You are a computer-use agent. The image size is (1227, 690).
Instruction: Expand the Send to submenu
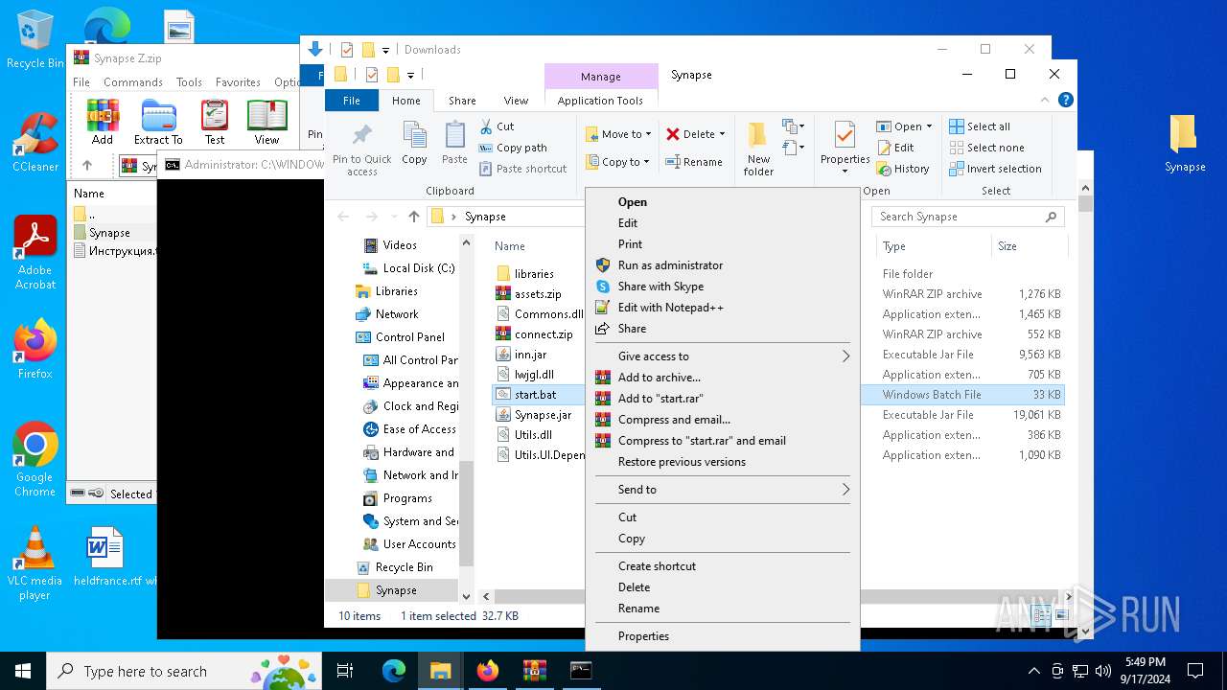click(722, 490)
